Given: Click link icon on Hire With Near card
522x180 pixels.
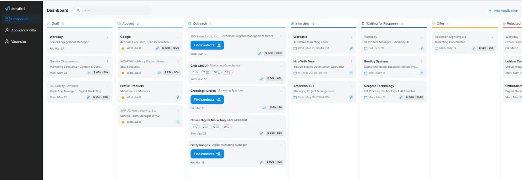Looking at the screenshot, I should [351, 73].
